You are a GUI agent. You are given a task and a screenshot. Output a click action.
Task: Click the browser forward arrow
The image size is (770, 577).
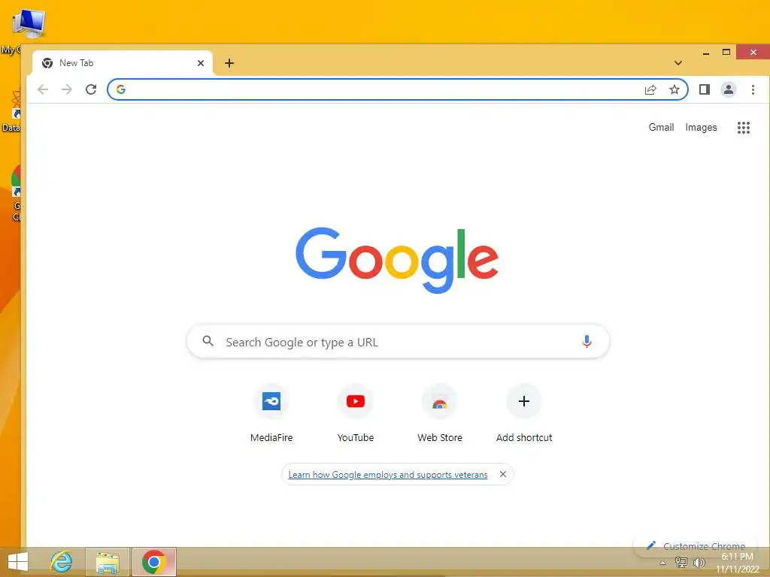(x=67, y=89)
